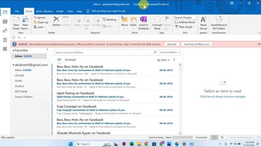261x147 pixels.
Task: Open the Current Mailbox scope dropdown
Action: 170,52
